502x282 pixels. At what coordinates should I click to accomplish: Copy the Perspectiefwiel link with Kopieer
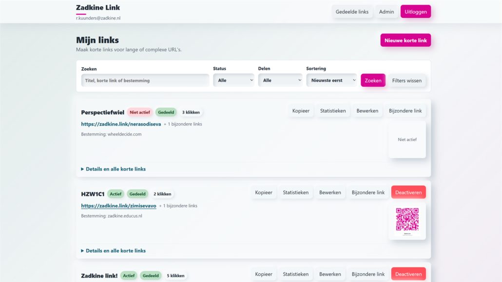tap(301, 111)
